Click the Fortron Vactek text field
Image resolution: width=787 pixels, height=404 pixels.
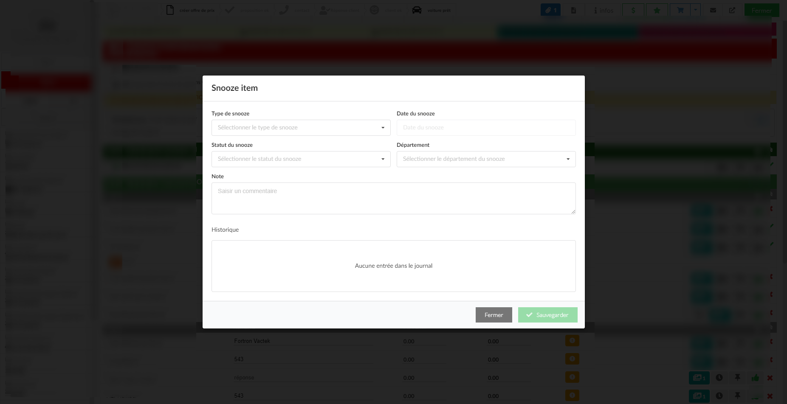304,341
